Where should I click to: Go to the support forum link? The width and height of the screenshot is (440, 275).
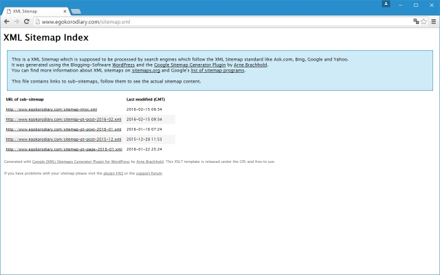149,173
